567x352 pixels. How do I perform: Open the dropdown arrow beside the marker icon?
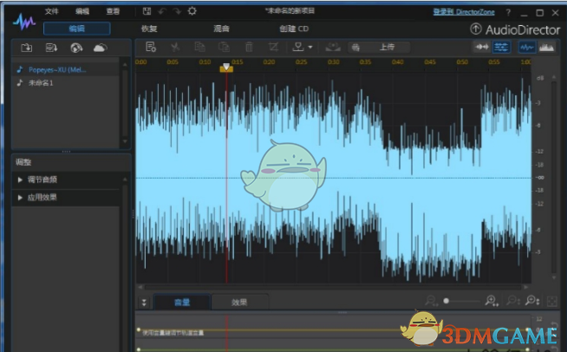tap(310, 48)
